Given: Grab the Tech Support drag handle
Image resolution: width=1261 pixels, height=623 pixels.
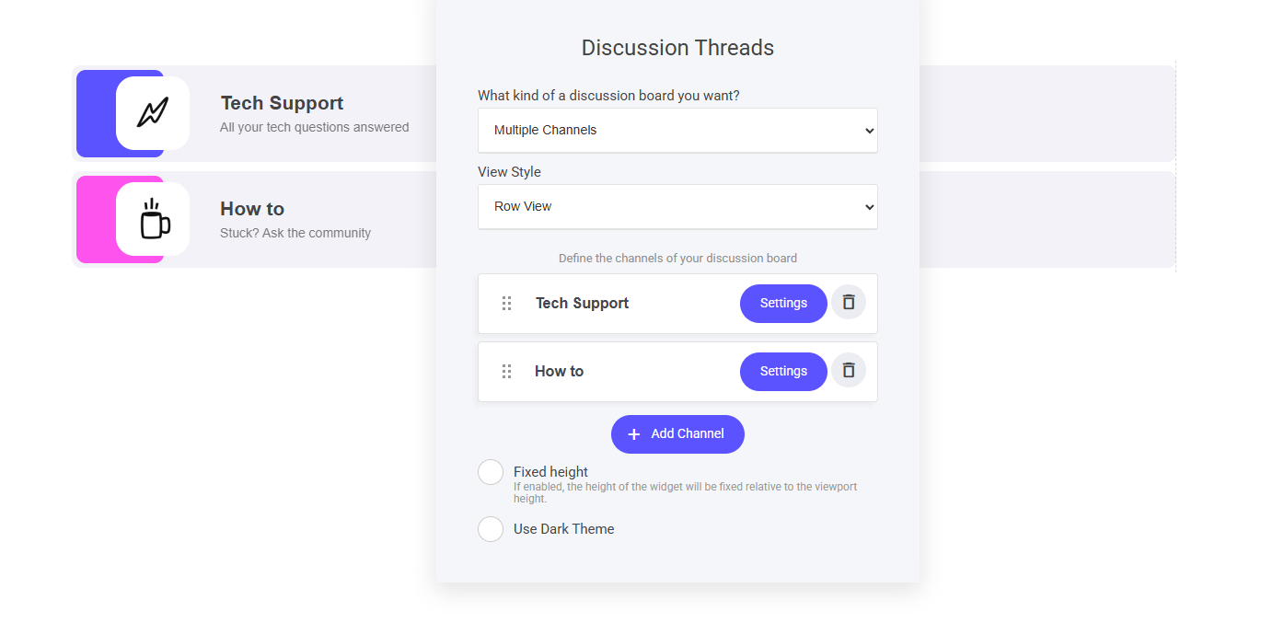Looking at the screenshot, I should (506, 304).
